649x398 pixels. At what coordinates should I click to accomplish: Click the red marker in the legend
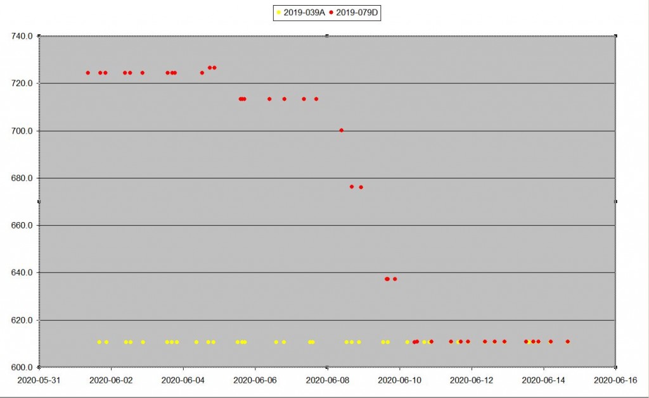pyautogui.click(x=331, y=12)
